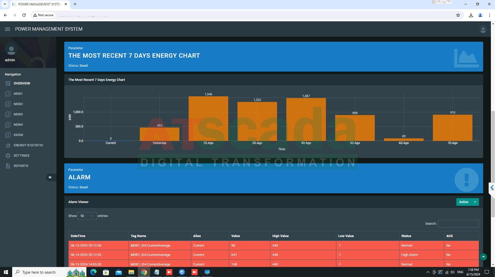Bookmark this page with the star icon
Screen dimensions: 495x277
pyautogui.click(x=458, y=15)
